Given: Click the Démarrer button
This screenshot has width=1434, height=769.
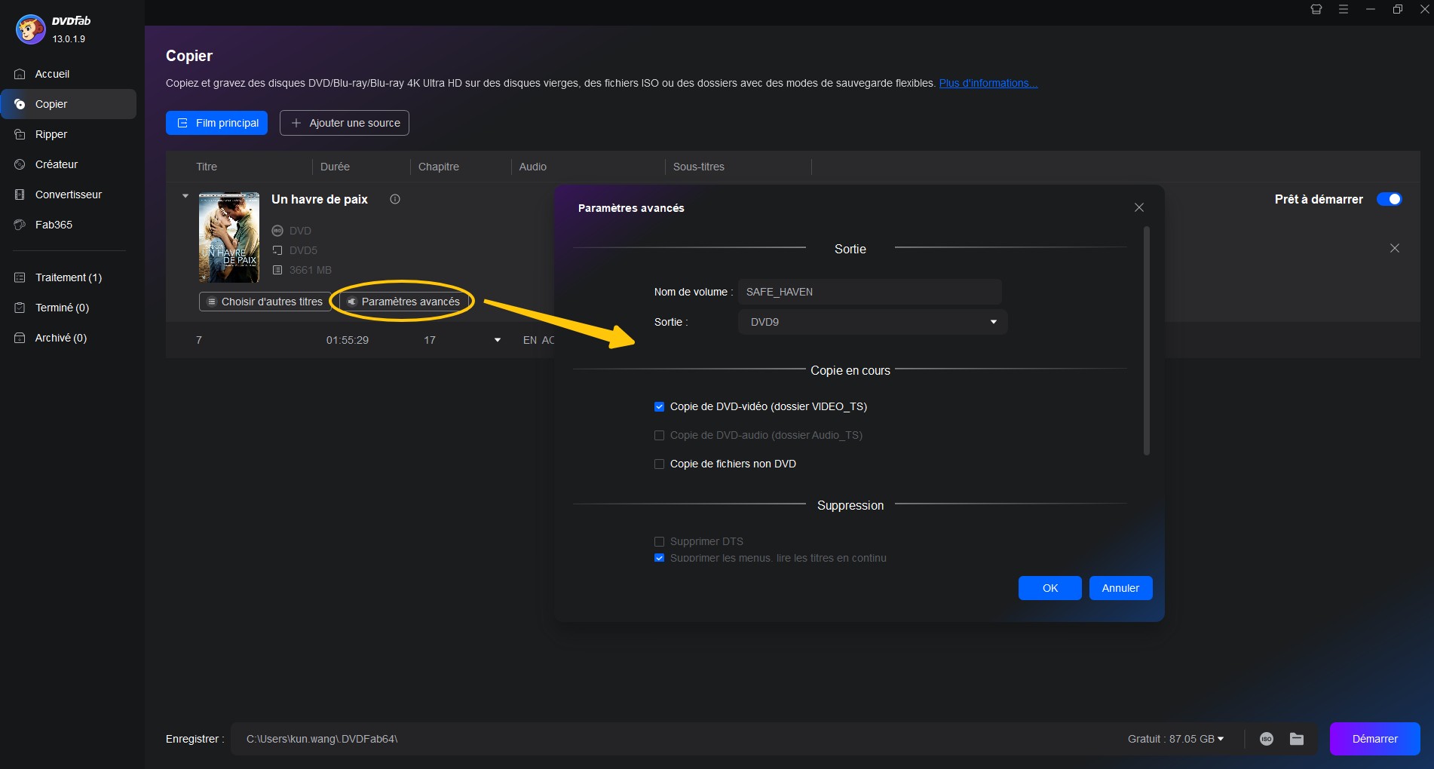Looking at the screenshot, I should (x=1374, y=739).
